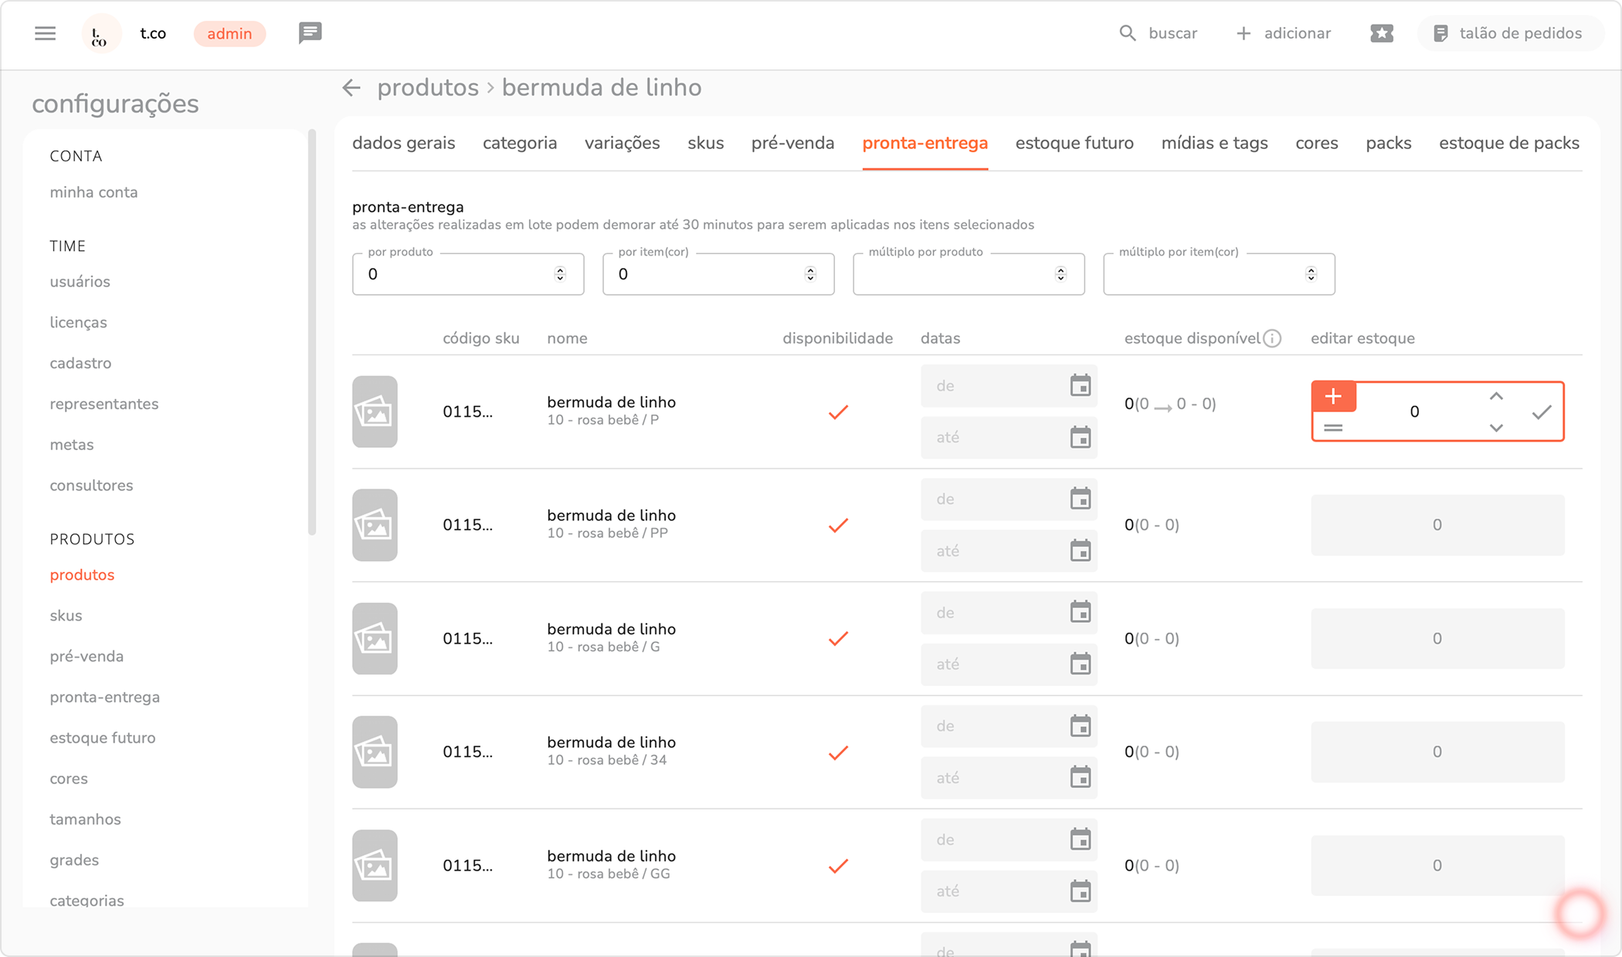Open the chat messages icon
Viewport: 1622px width, 957px height.
click(x=310, y=33)
